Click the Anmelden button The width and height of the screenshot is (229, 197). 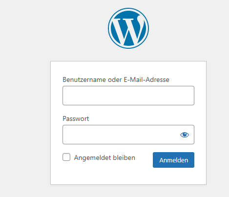click(x=173, y=160)
